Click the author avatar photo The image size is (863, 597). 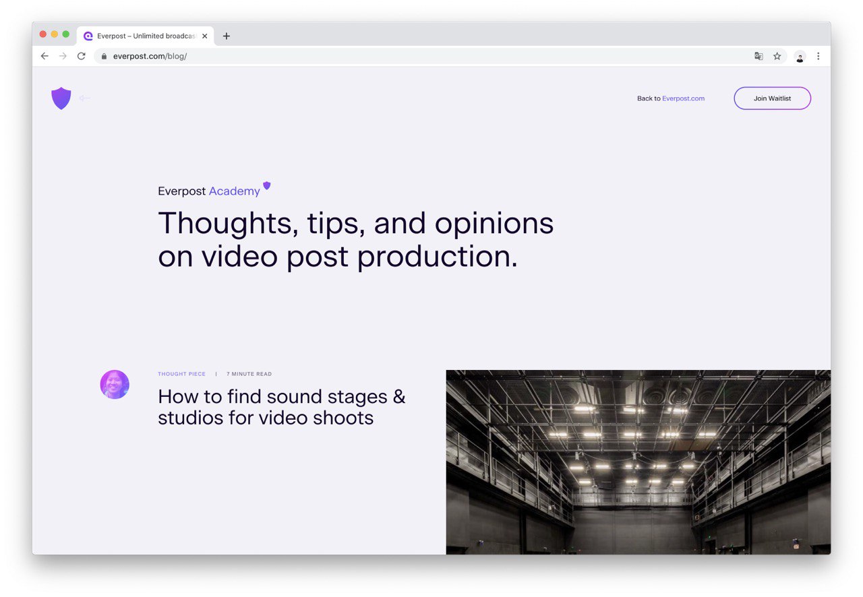(115, 384)
